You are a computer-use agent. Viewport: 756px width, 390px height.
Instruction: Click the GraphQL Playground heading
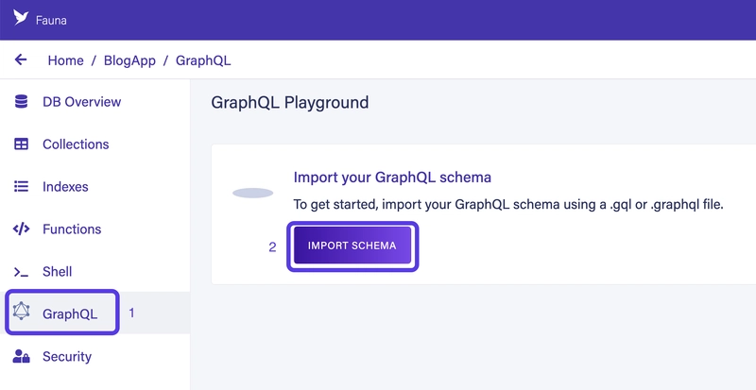pos(290,102)
